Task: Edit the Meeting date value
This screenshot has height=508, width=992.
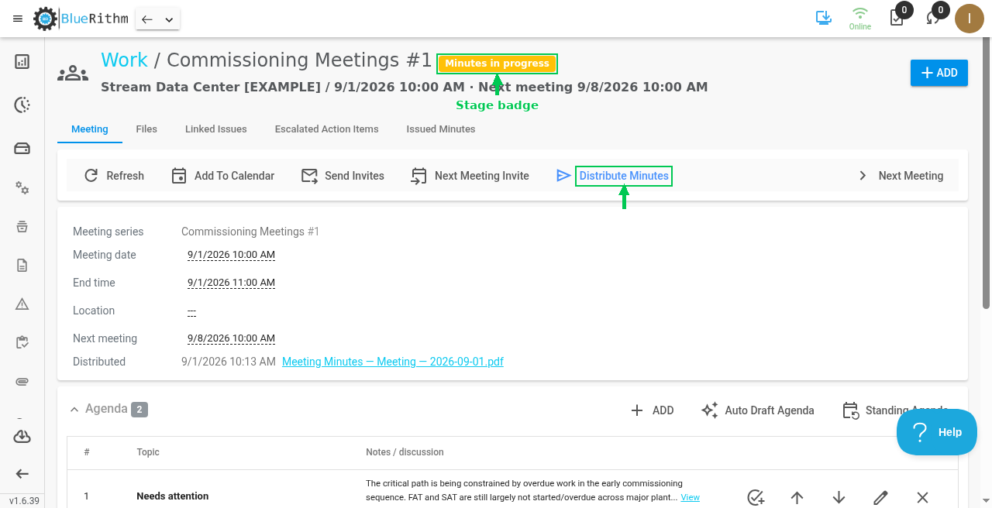Action: pyautogui.click(x=231, y=255)
